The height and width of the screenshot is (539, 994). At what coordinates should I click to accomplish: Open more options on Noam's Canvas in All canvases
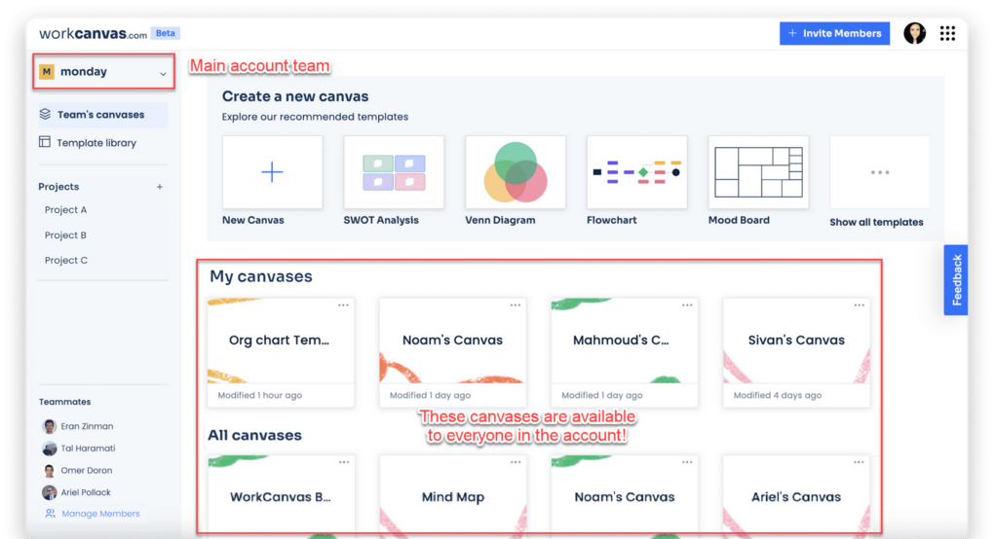pyautogui.click(x=687, y=462)
